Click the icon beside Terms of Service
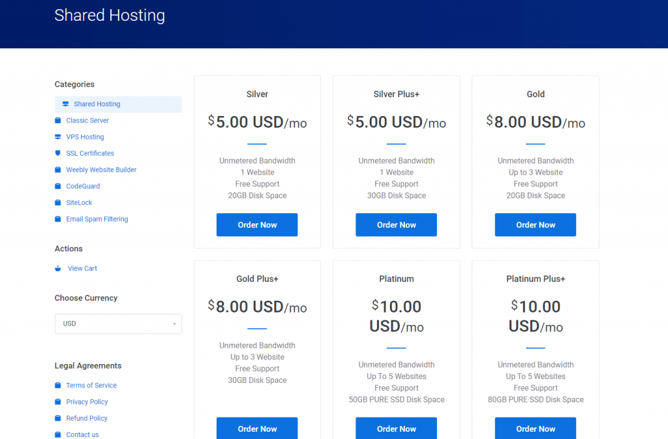Image resolution: width=668 pixels, height=439 pixels. 58,386
